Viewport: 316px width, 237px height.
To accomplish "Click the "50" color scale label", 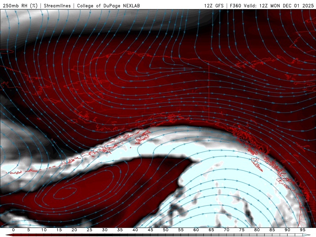I will tap(166, 230).
